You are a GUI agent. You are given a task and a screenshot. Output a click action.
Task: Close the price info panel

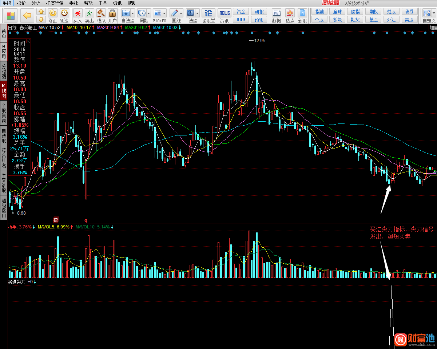[x=28, y=41]
